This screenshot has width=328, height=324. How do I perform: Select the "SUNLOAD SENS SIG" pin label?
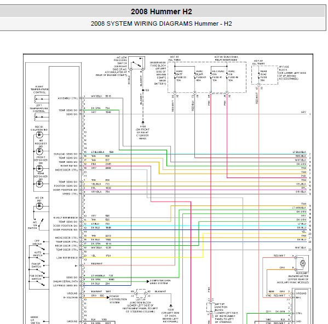tap(66, 154)
